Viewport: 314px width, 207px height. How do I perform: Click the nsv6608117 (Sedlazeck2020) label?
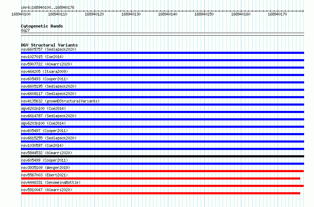[49, 94]
